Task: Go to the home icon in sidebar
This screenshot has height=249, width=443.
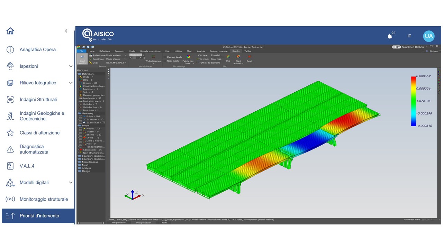Action: [10, 31]
